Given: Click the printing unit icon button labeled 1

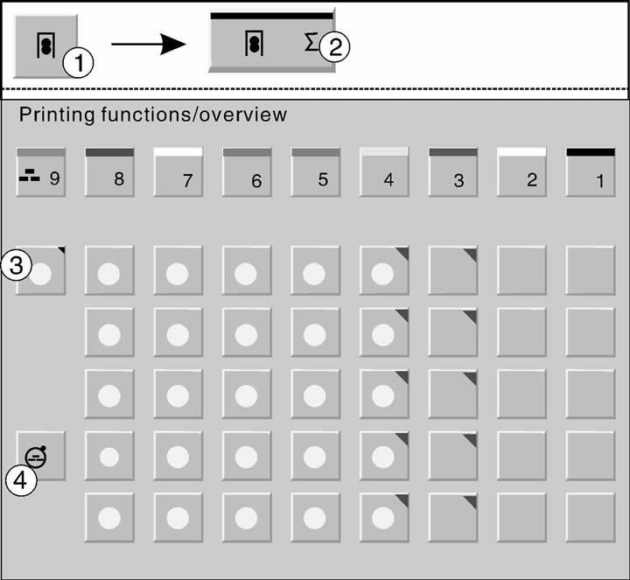Looking at the screenshot, I should point(45,46).
